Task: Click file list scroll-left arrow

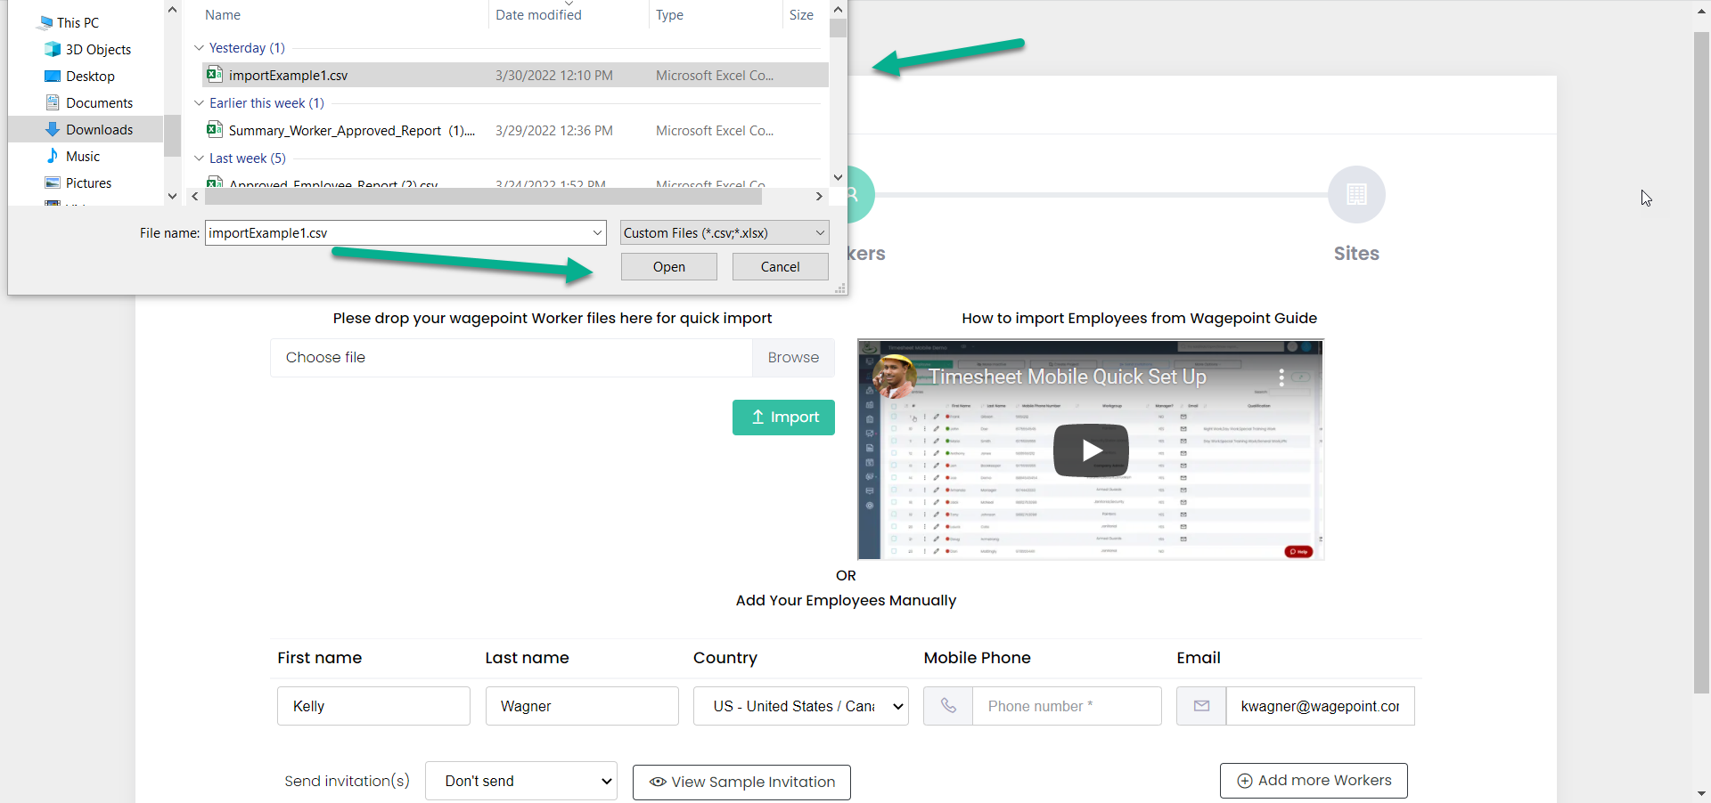Action: pos(195,196)
